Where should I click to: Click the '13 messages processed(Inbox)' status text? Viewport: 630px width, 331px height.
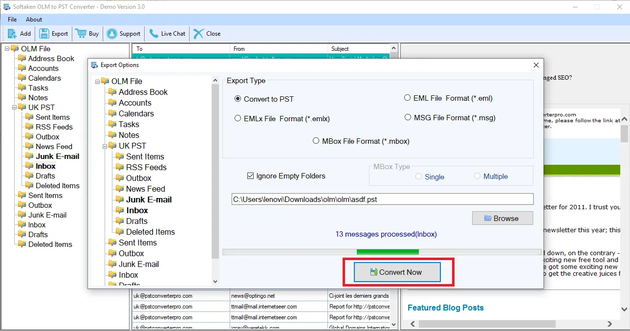point(386,234)
